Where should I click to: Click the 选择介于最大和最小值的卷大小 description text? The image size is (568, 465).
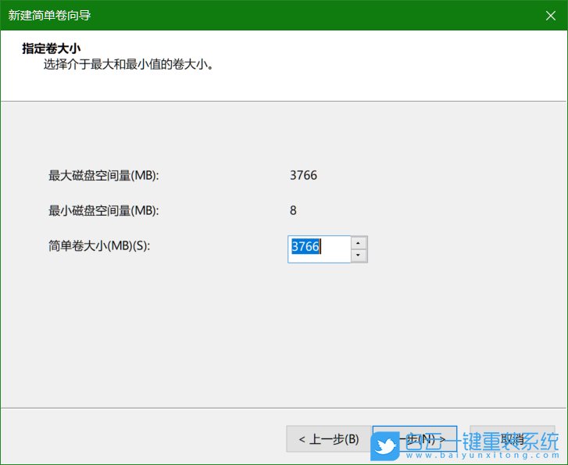[x=129, y=65]
